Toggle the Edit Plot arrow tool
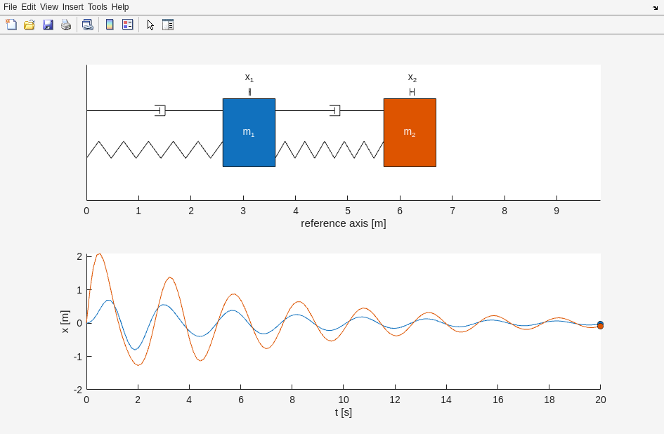Image resolution: width=664 pixels, height=434 pixels. [150, 25]
